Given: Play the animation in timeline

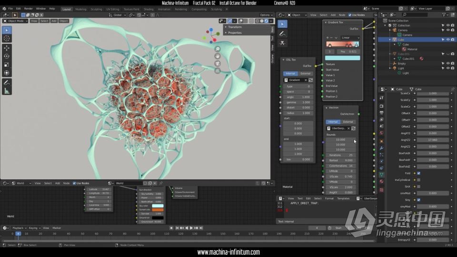Looking at the screenshot, I should (191, 228).
